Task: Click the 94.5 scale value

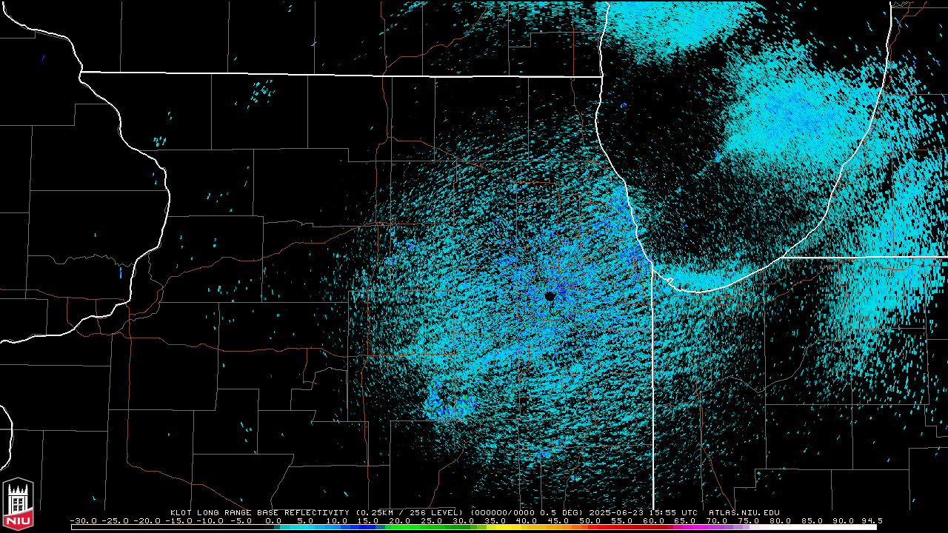Action: pos(872,520)
